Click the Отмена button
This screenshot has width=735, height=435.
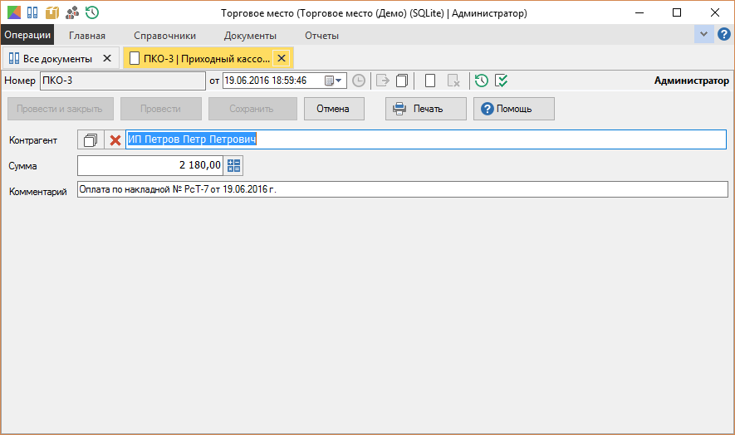tap(334, 109)
